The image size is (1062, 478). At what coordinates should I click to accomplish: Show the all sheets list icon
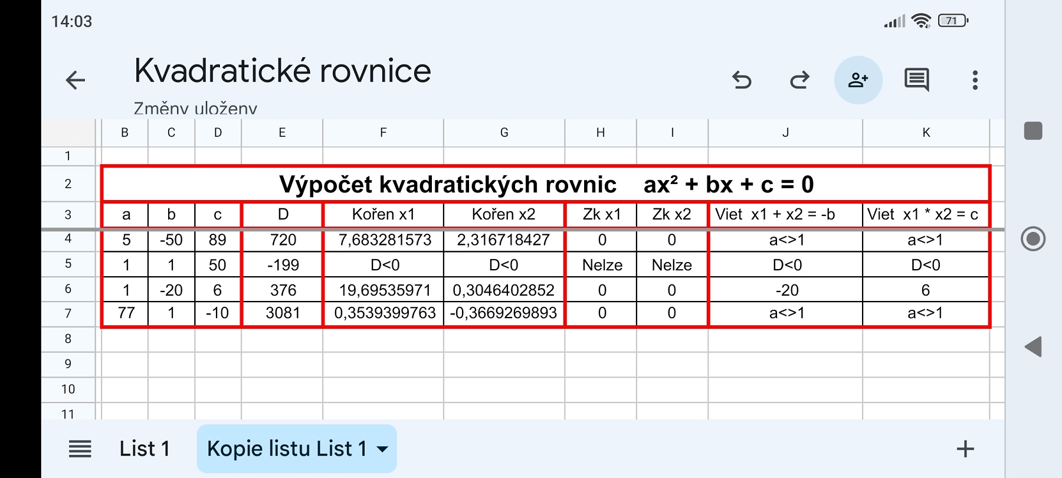(80, 449)
